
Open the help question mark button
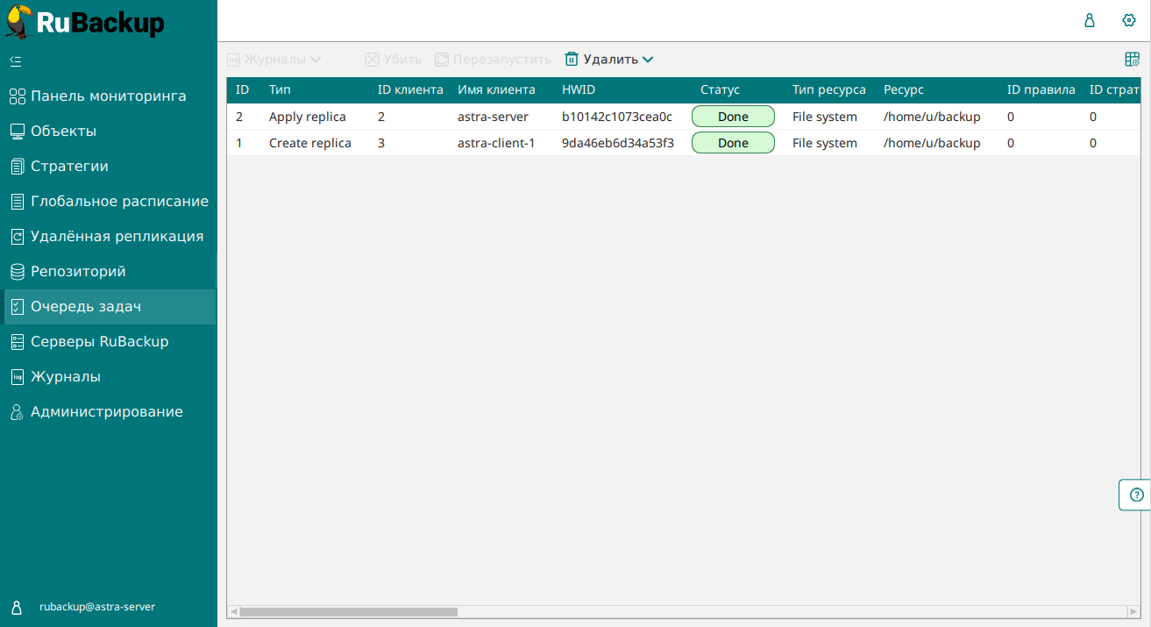(x=1137, y=495)
